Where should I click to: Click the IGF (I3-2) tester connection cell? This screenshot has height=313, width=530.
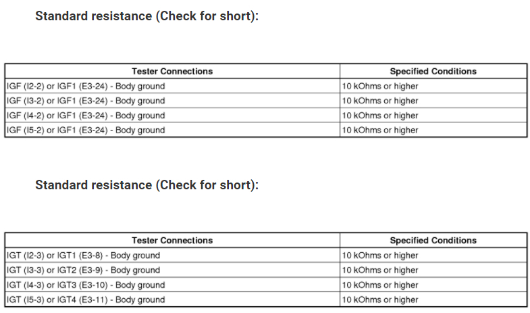click(85, 101)
